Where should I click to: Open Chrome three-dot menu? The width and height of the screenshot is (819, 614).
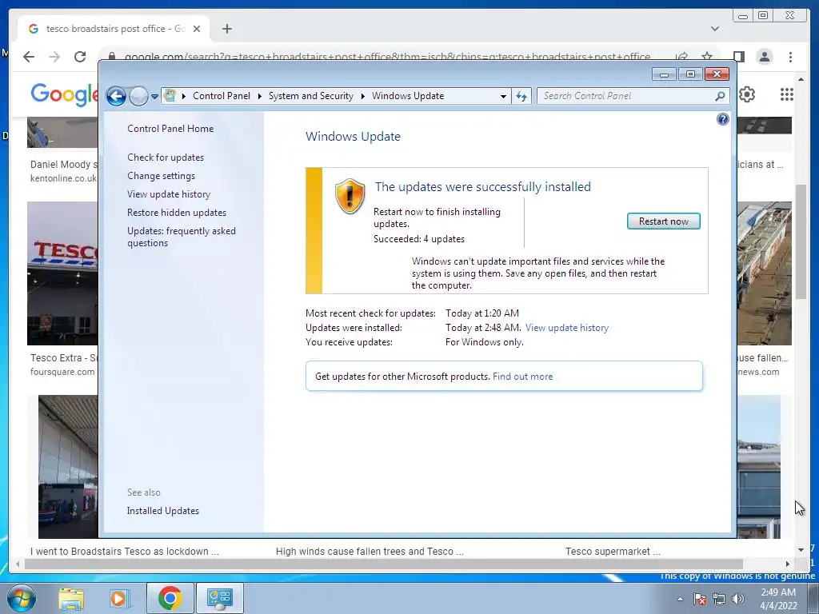pyautogui.click(x=790, y=57)
